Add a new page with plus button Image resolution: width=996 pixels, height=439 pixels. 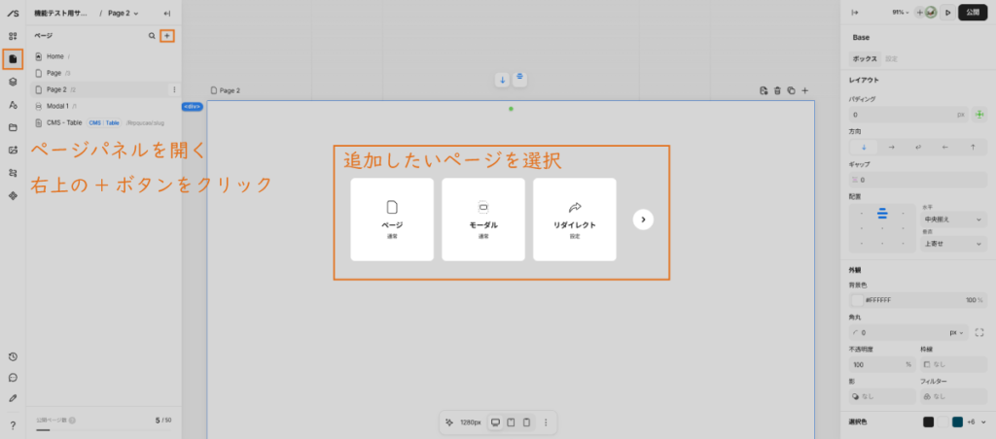click(167, 36)
